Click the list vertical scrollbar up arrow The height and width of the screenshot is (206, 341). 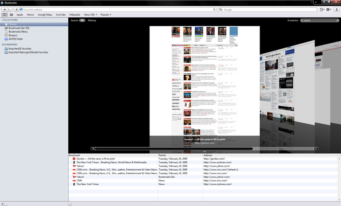[x=339, y=159]
